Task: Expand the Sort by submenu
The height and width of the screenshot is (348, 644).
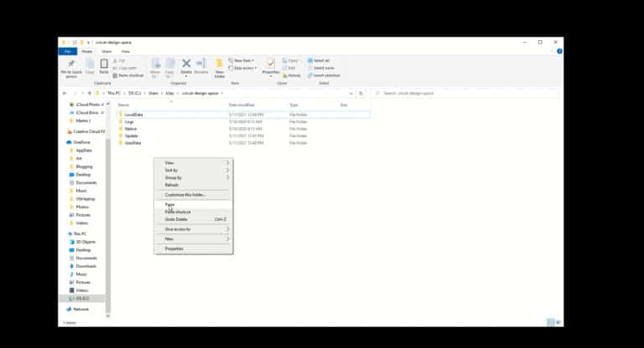Action: (x=193, y=170)
